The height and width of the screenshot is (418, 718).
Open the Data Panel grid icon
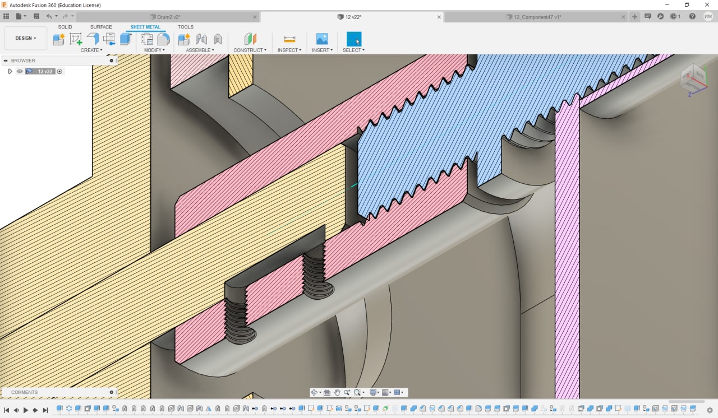click(x=7, y=17)
